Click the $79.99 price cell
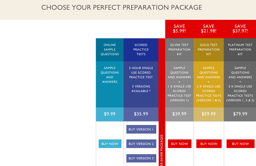256x166 pixels. [240, 114]
